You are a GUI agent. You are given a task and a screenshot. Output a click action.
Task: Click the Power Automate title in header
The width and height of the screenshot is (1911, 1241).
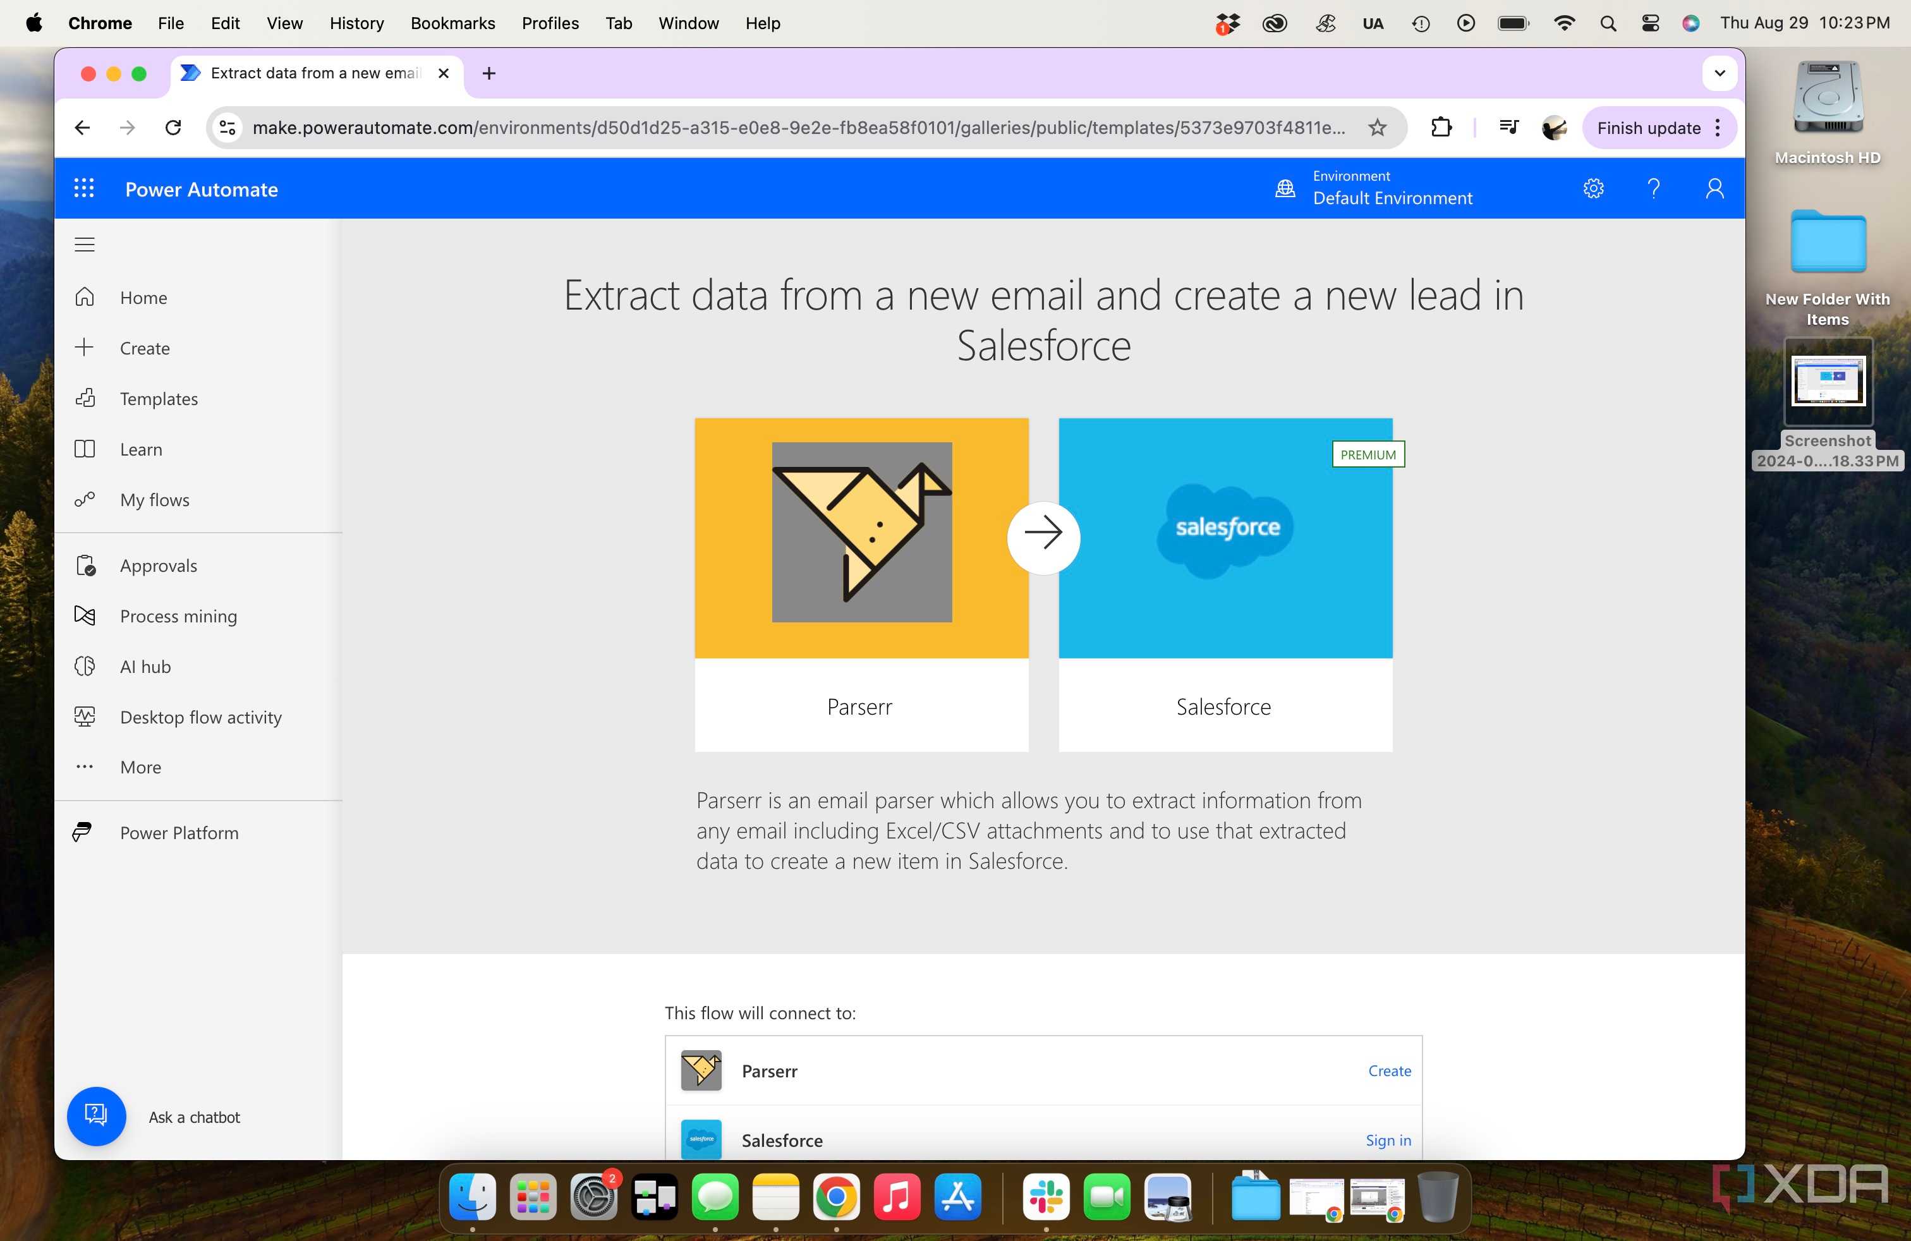click(202, 190)
